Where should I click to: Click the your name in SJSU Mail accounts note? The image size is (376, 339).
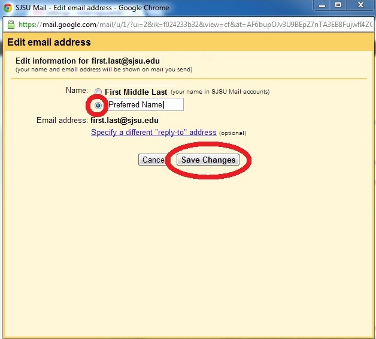220,92
